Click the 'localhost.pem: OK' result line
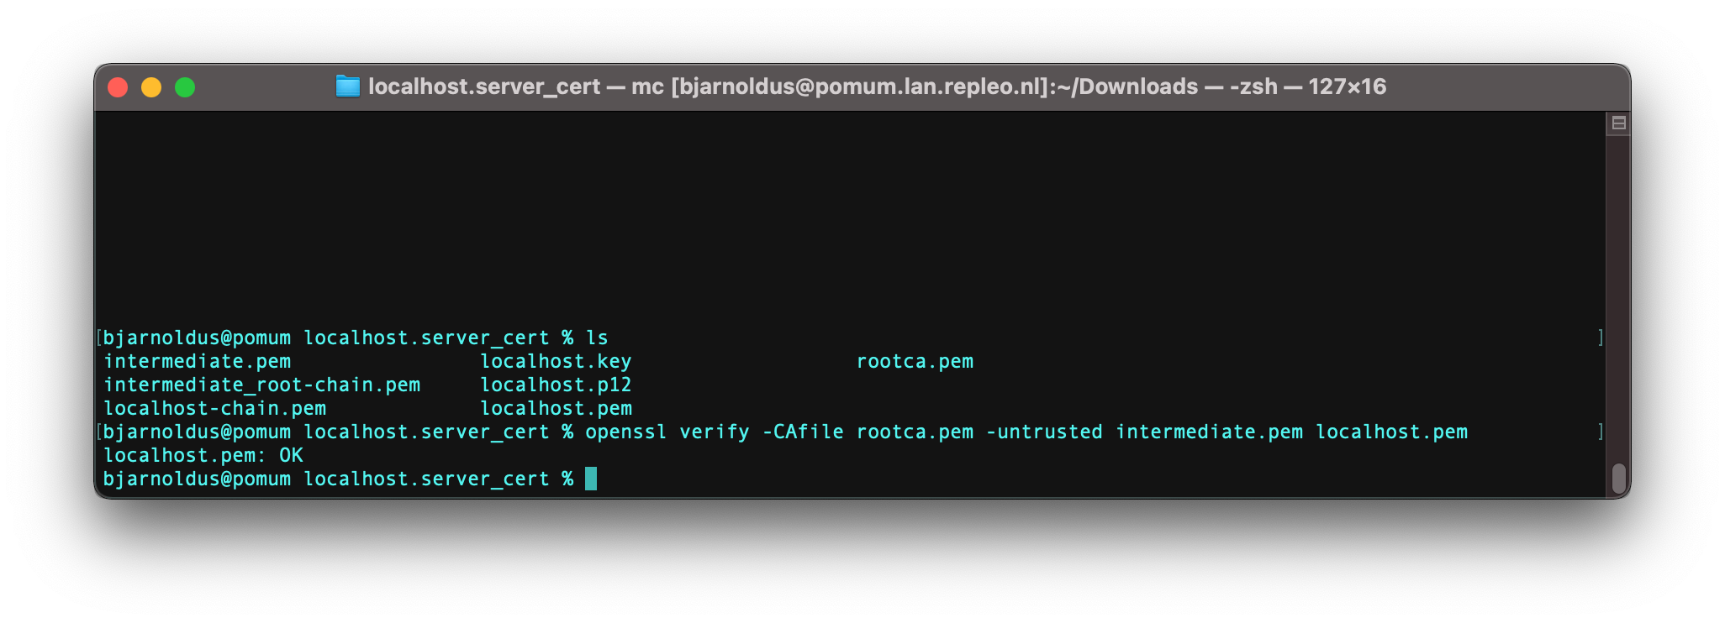 tap(203, 455)
